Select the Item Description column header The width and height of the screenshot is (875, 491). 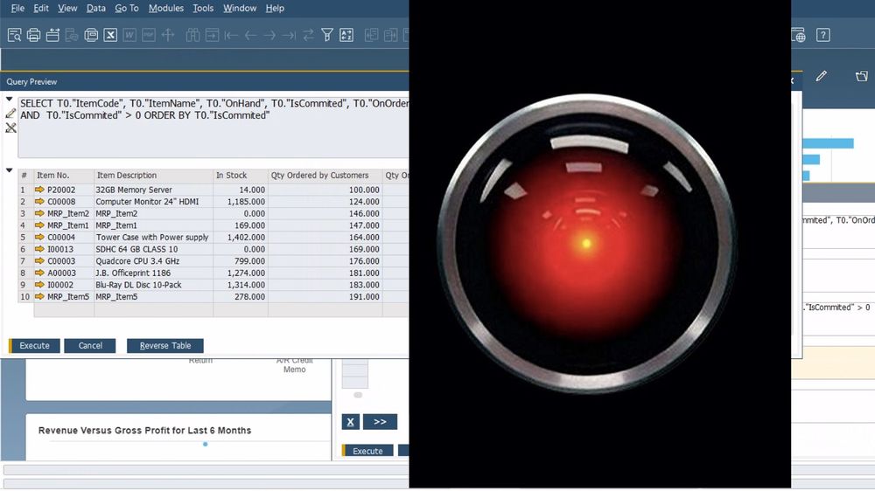153,175
